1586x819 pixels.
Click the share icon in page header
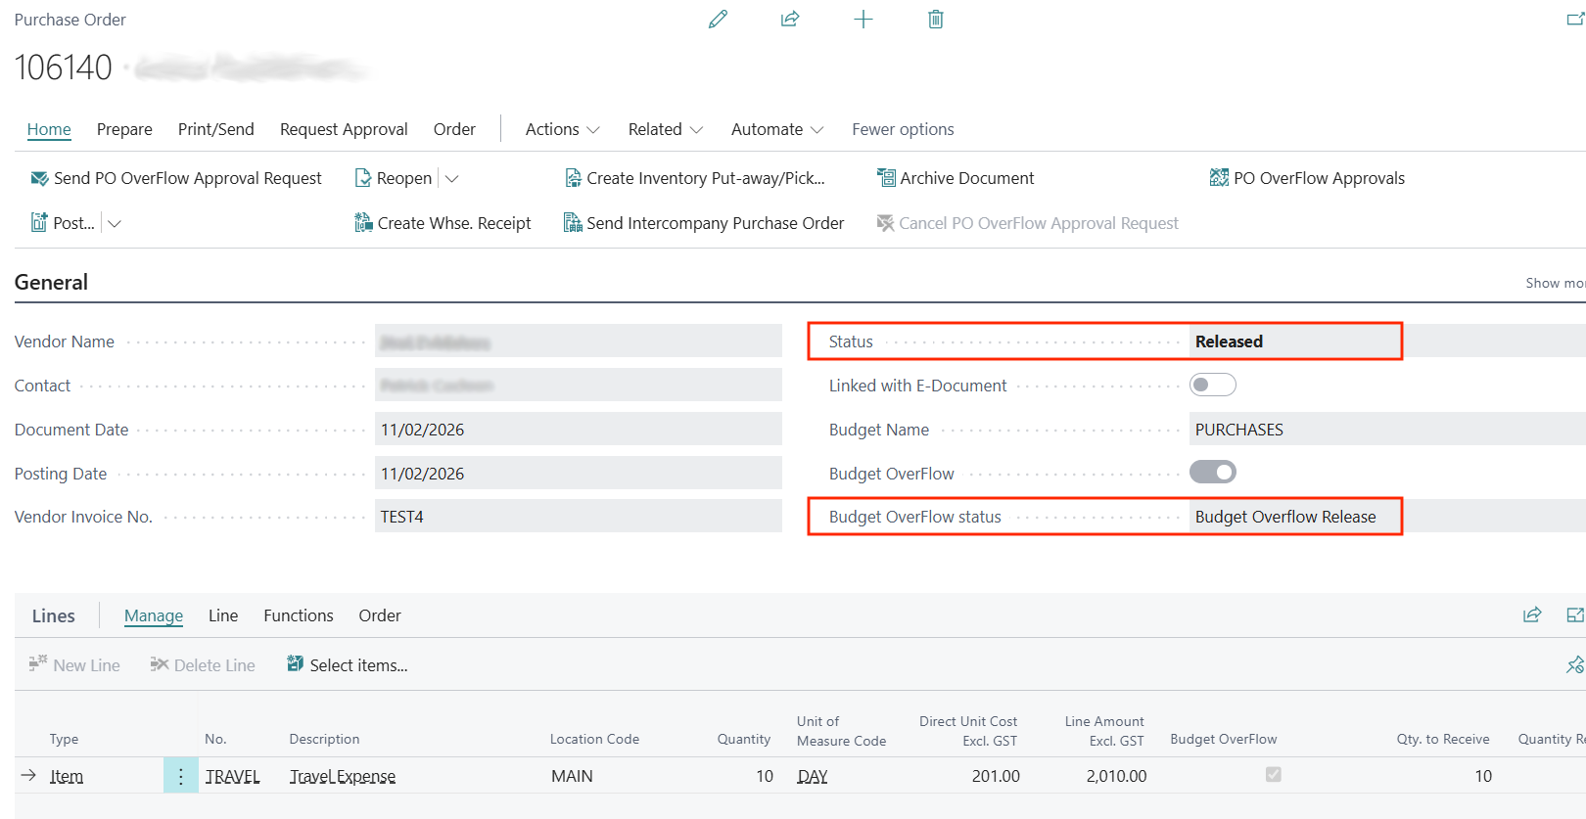790,20
